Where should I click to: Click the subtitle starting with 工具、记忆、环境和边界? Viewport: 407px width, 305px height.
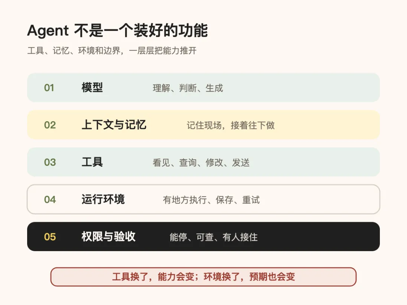[112, 50]
